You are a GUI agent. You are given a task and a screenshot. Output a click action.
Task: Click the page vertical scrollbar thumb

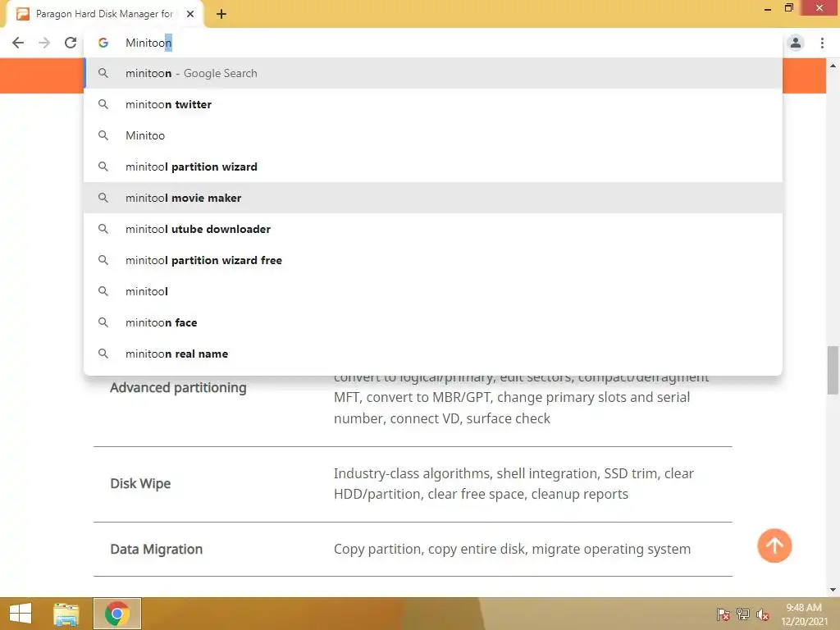click(833, 370)
